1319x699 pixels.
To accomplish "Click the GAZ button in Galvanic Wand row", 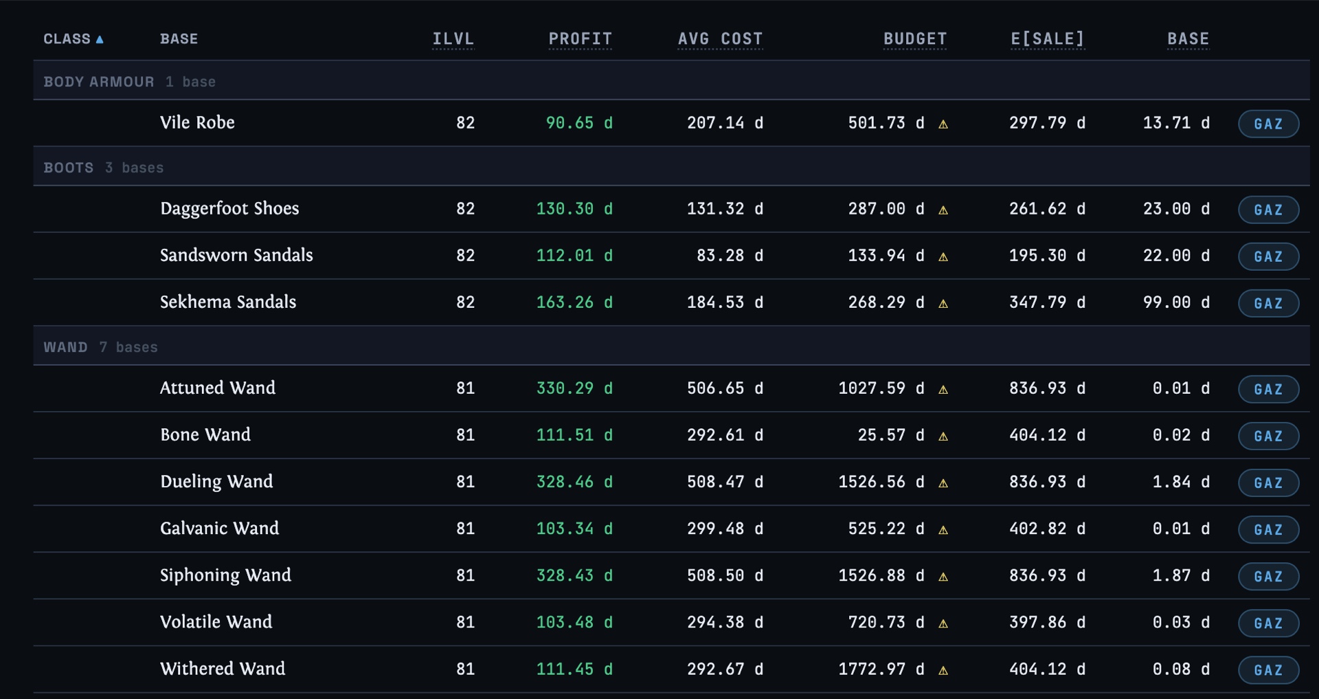I will [x=1268, y=529].
